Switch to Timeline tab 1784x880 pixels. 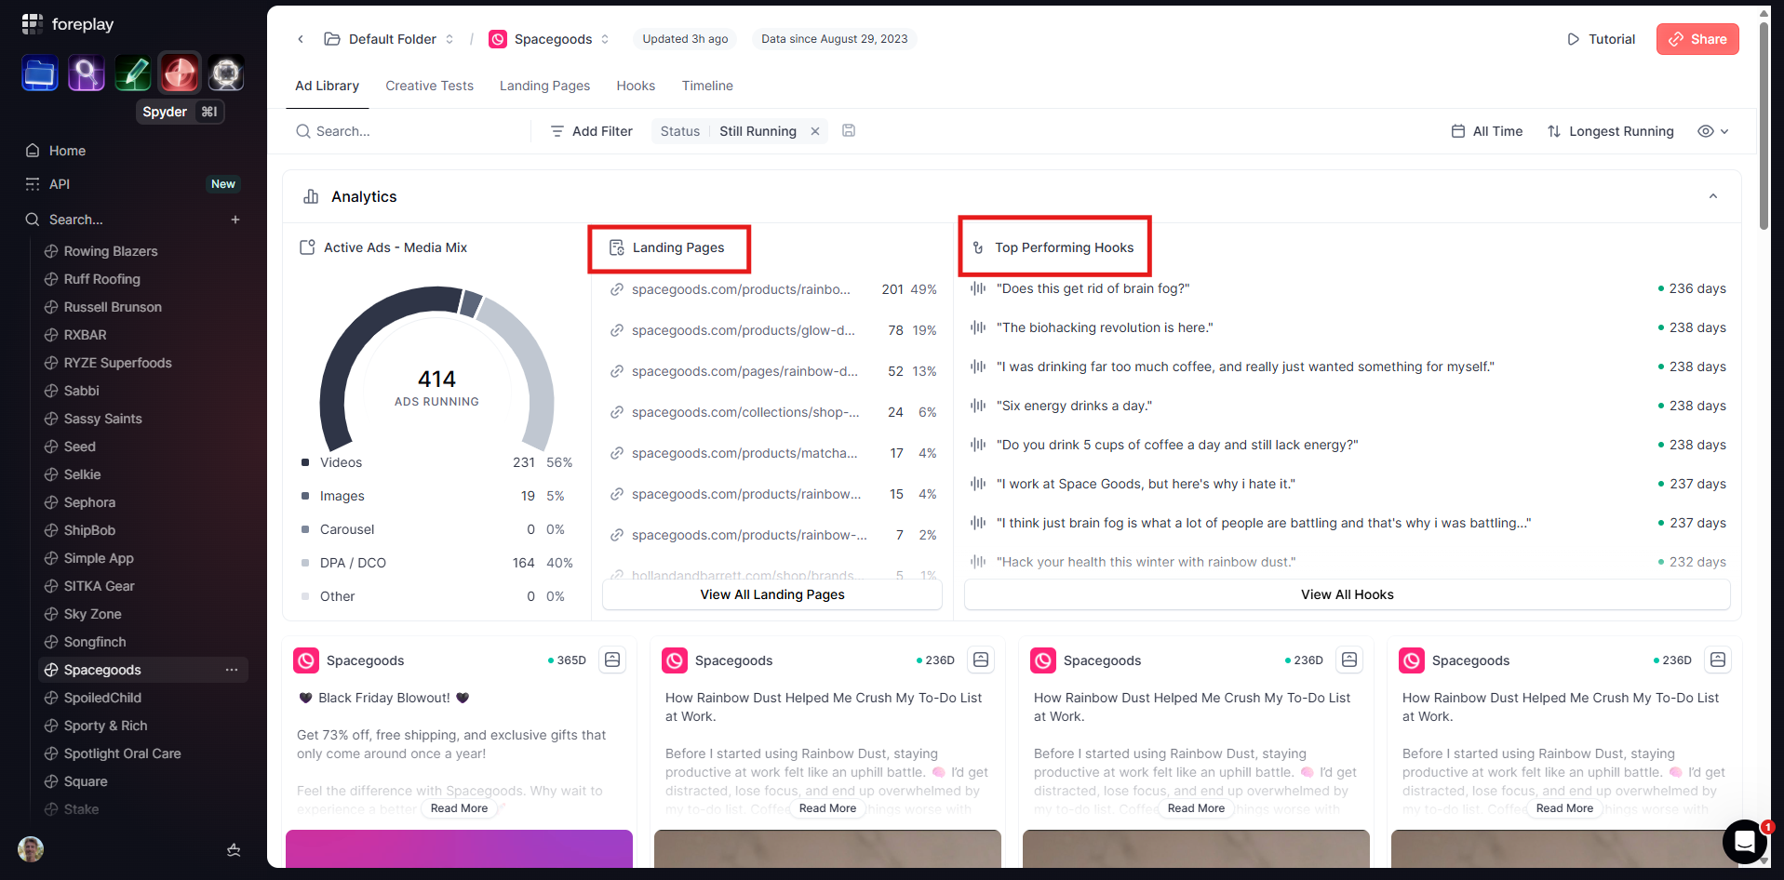click(707, 86)
